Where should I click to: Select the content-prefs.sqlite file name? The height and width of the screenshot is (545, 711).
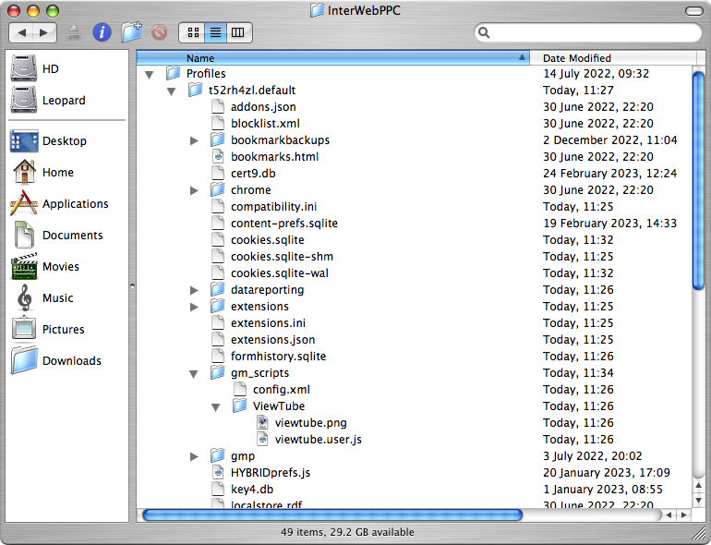pyautogui.click(x=284, y=224)
